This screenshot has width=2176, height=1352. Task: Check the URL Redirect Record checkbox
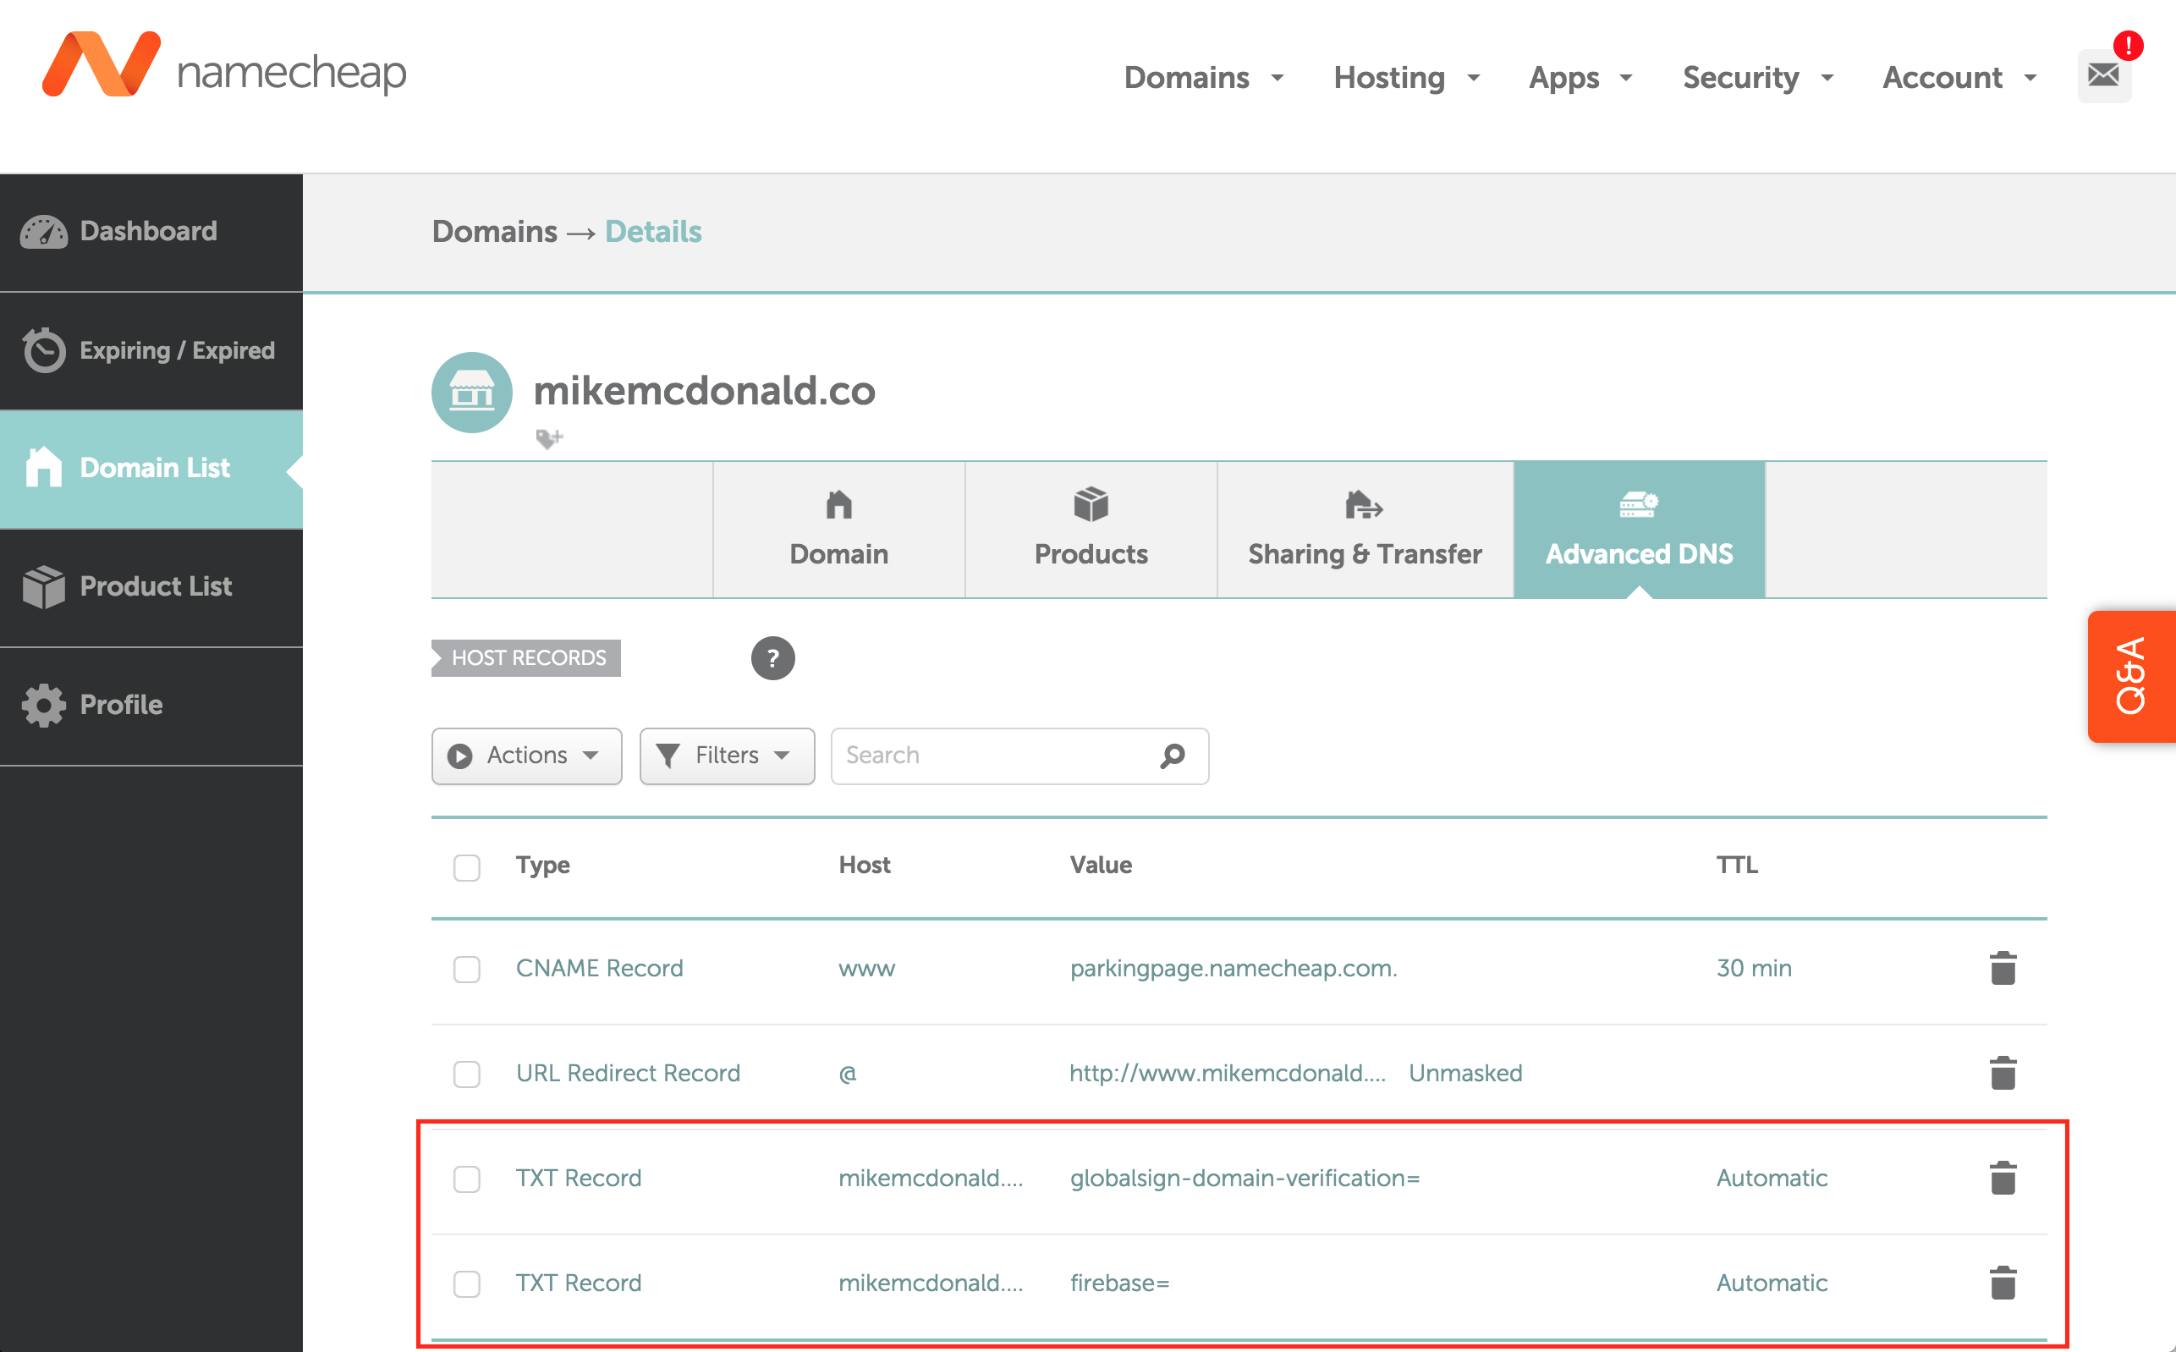[467, 1073]
